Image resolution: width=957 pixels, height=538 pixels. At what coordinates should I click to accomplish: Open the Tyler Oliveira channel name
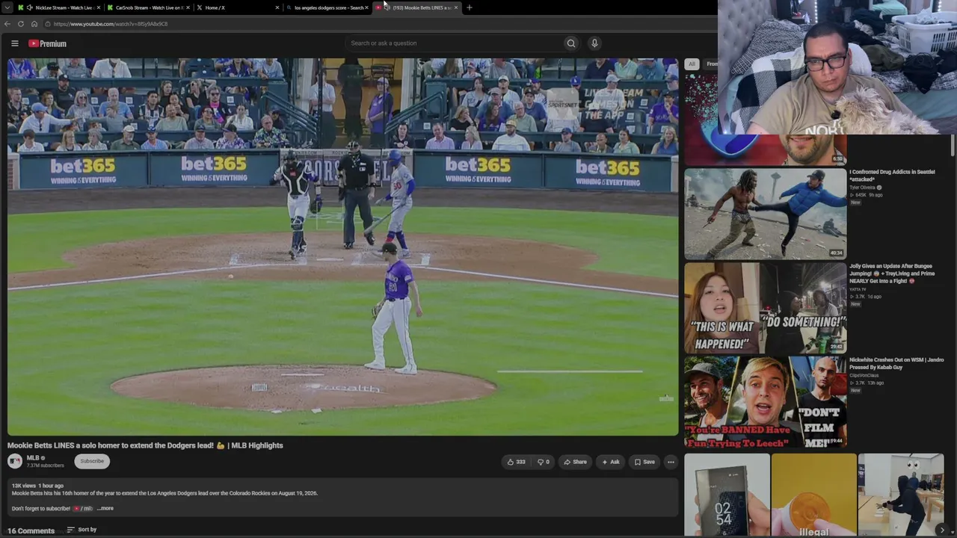pyautogui.click(x=863, y=188)
